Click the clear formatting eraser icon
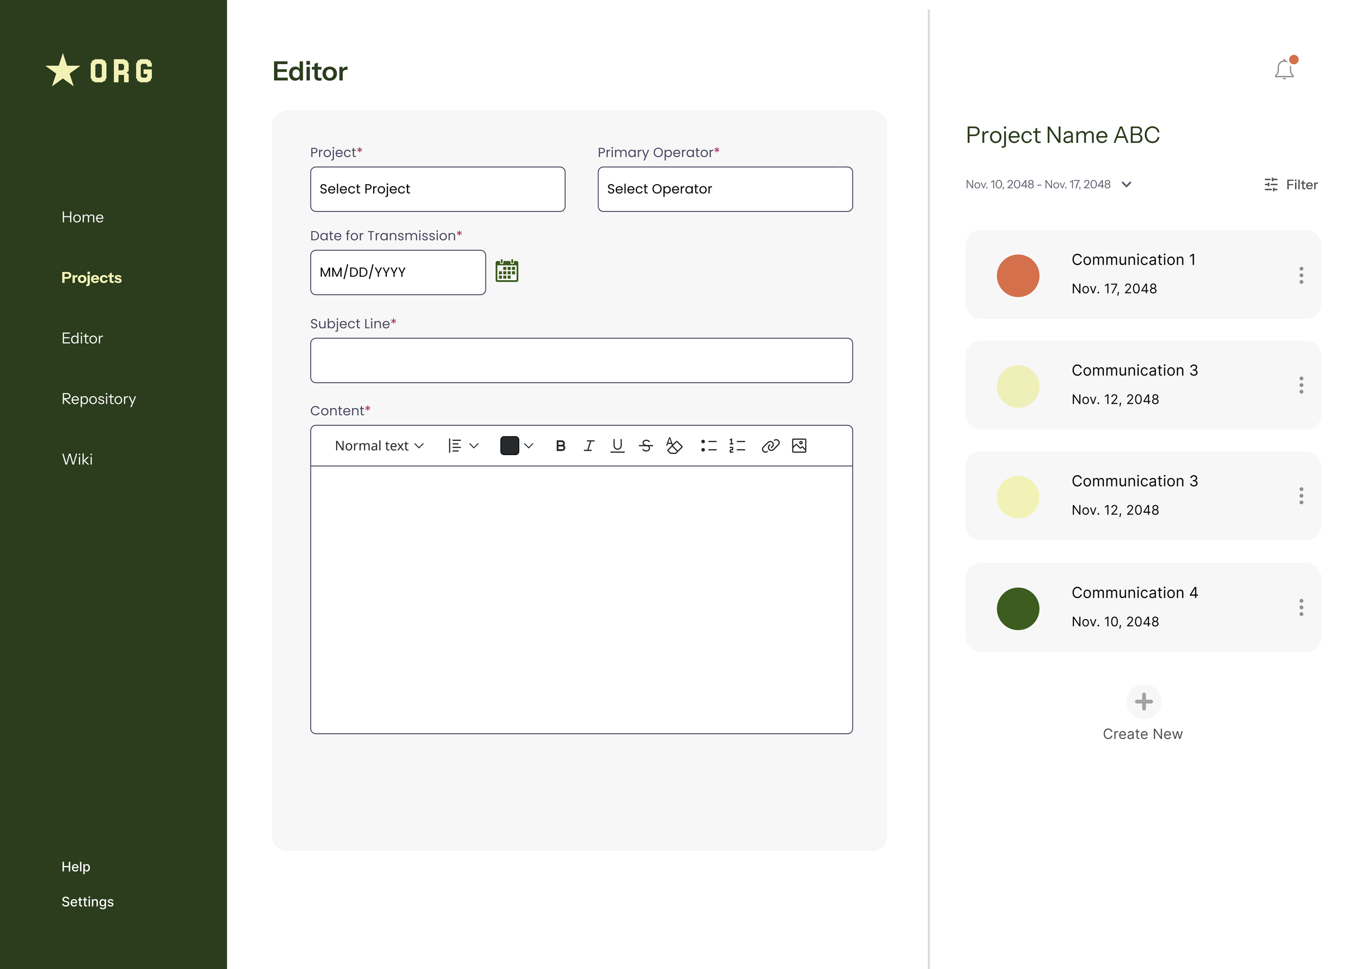The width and height of the screenshot is (1362, 969). pyautogui.click(x=674, y=446)
